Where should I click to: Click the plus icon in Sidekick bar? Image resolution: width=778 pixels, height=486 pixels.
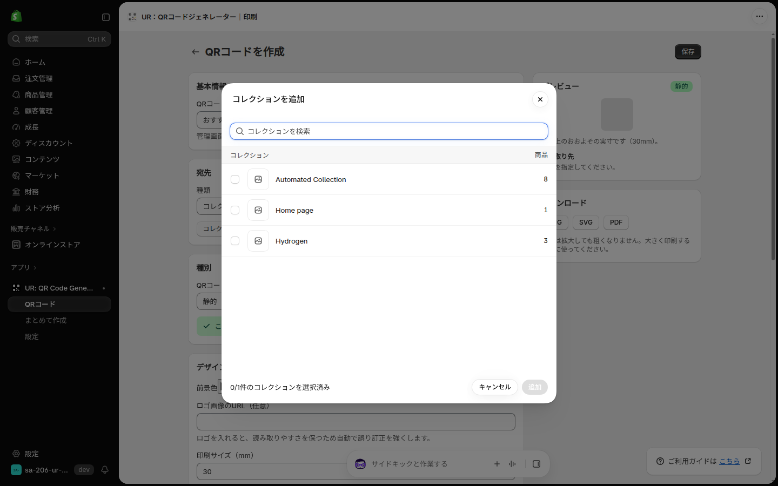coord(497,464)
